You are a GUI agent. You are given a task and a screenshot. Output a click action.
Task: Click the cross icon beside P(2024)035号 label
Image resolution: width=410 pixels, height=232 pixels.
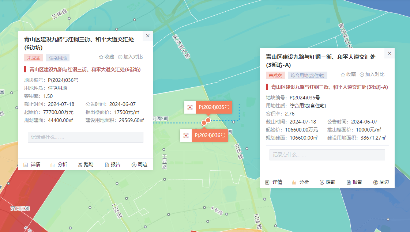(x=190, y=107)
